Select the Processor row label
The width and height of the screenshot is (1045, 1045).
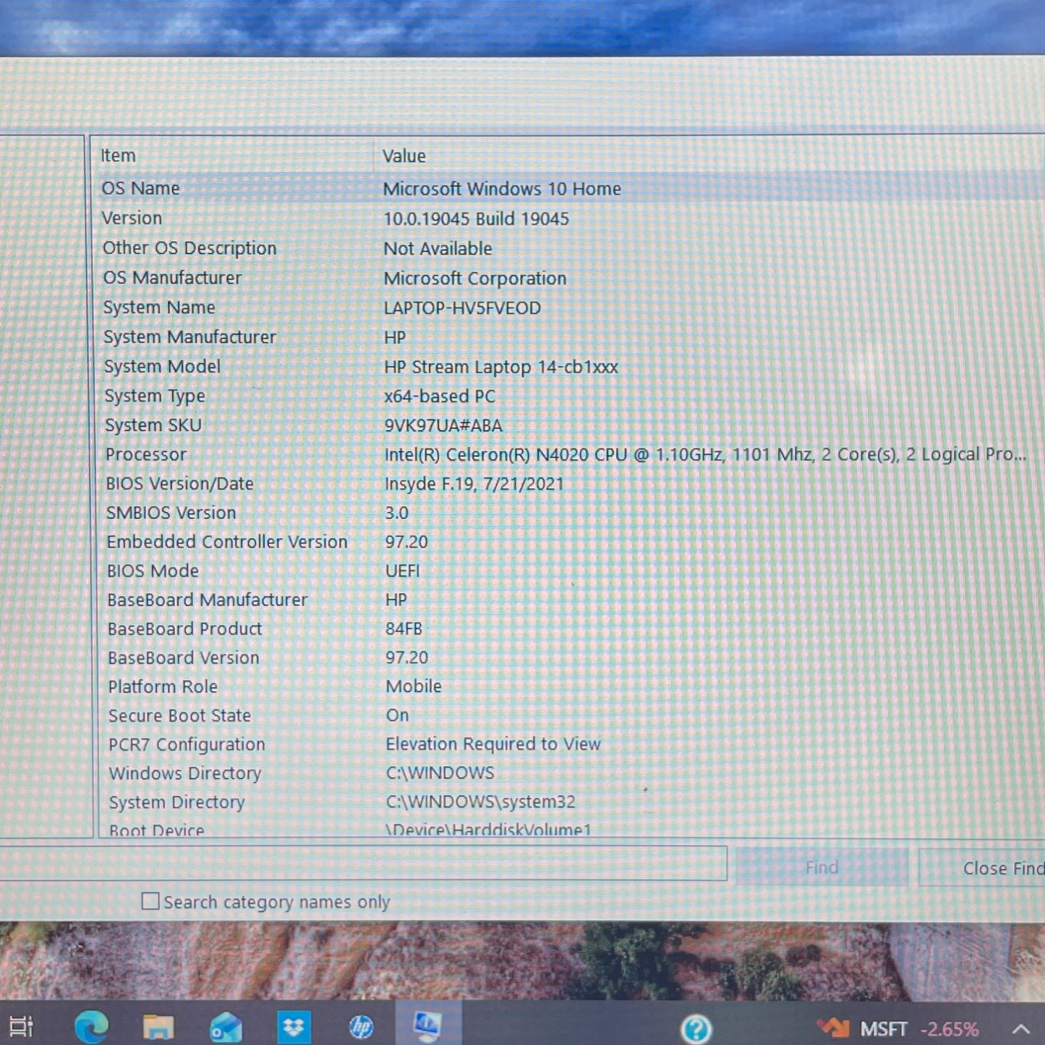pyautogui.click(x=146, y=454)
